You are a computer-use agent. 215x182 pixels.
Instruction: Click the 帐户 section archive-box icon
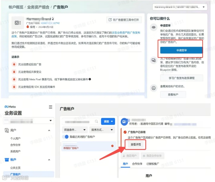[7, 159]
